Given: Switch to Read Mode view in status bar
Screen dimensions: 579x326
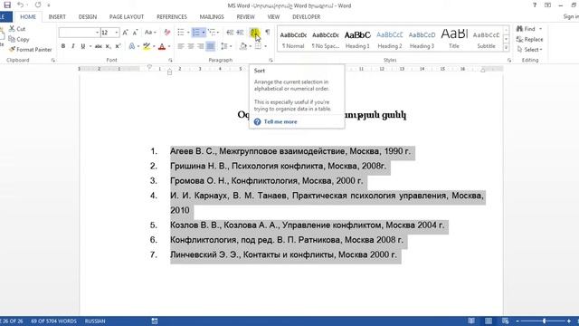Looking at the screenshot, I should point(471,321).
